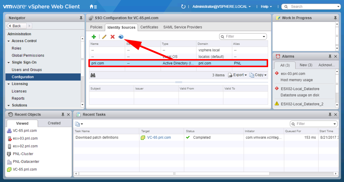This screenshot has width=344, height=182.
Task: Select Configuration under Single Sign-On
Action: (43, 77)
